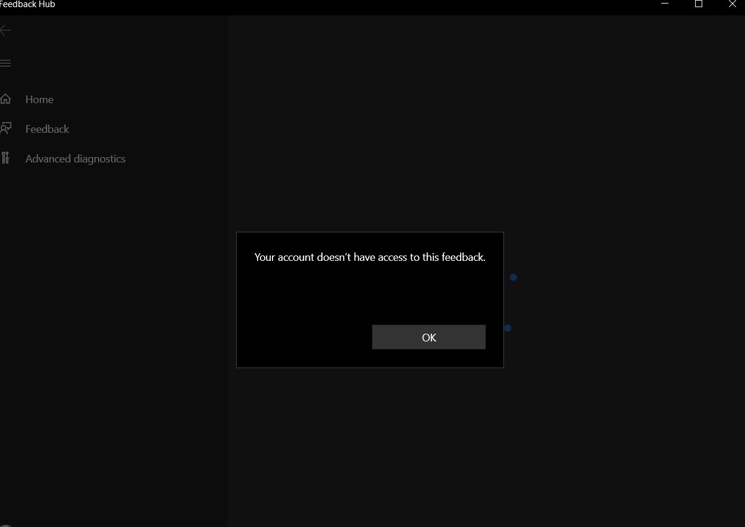Click the dimmed main area below dialog
This screenshot has width=745, height=527.
click(486, 448)
